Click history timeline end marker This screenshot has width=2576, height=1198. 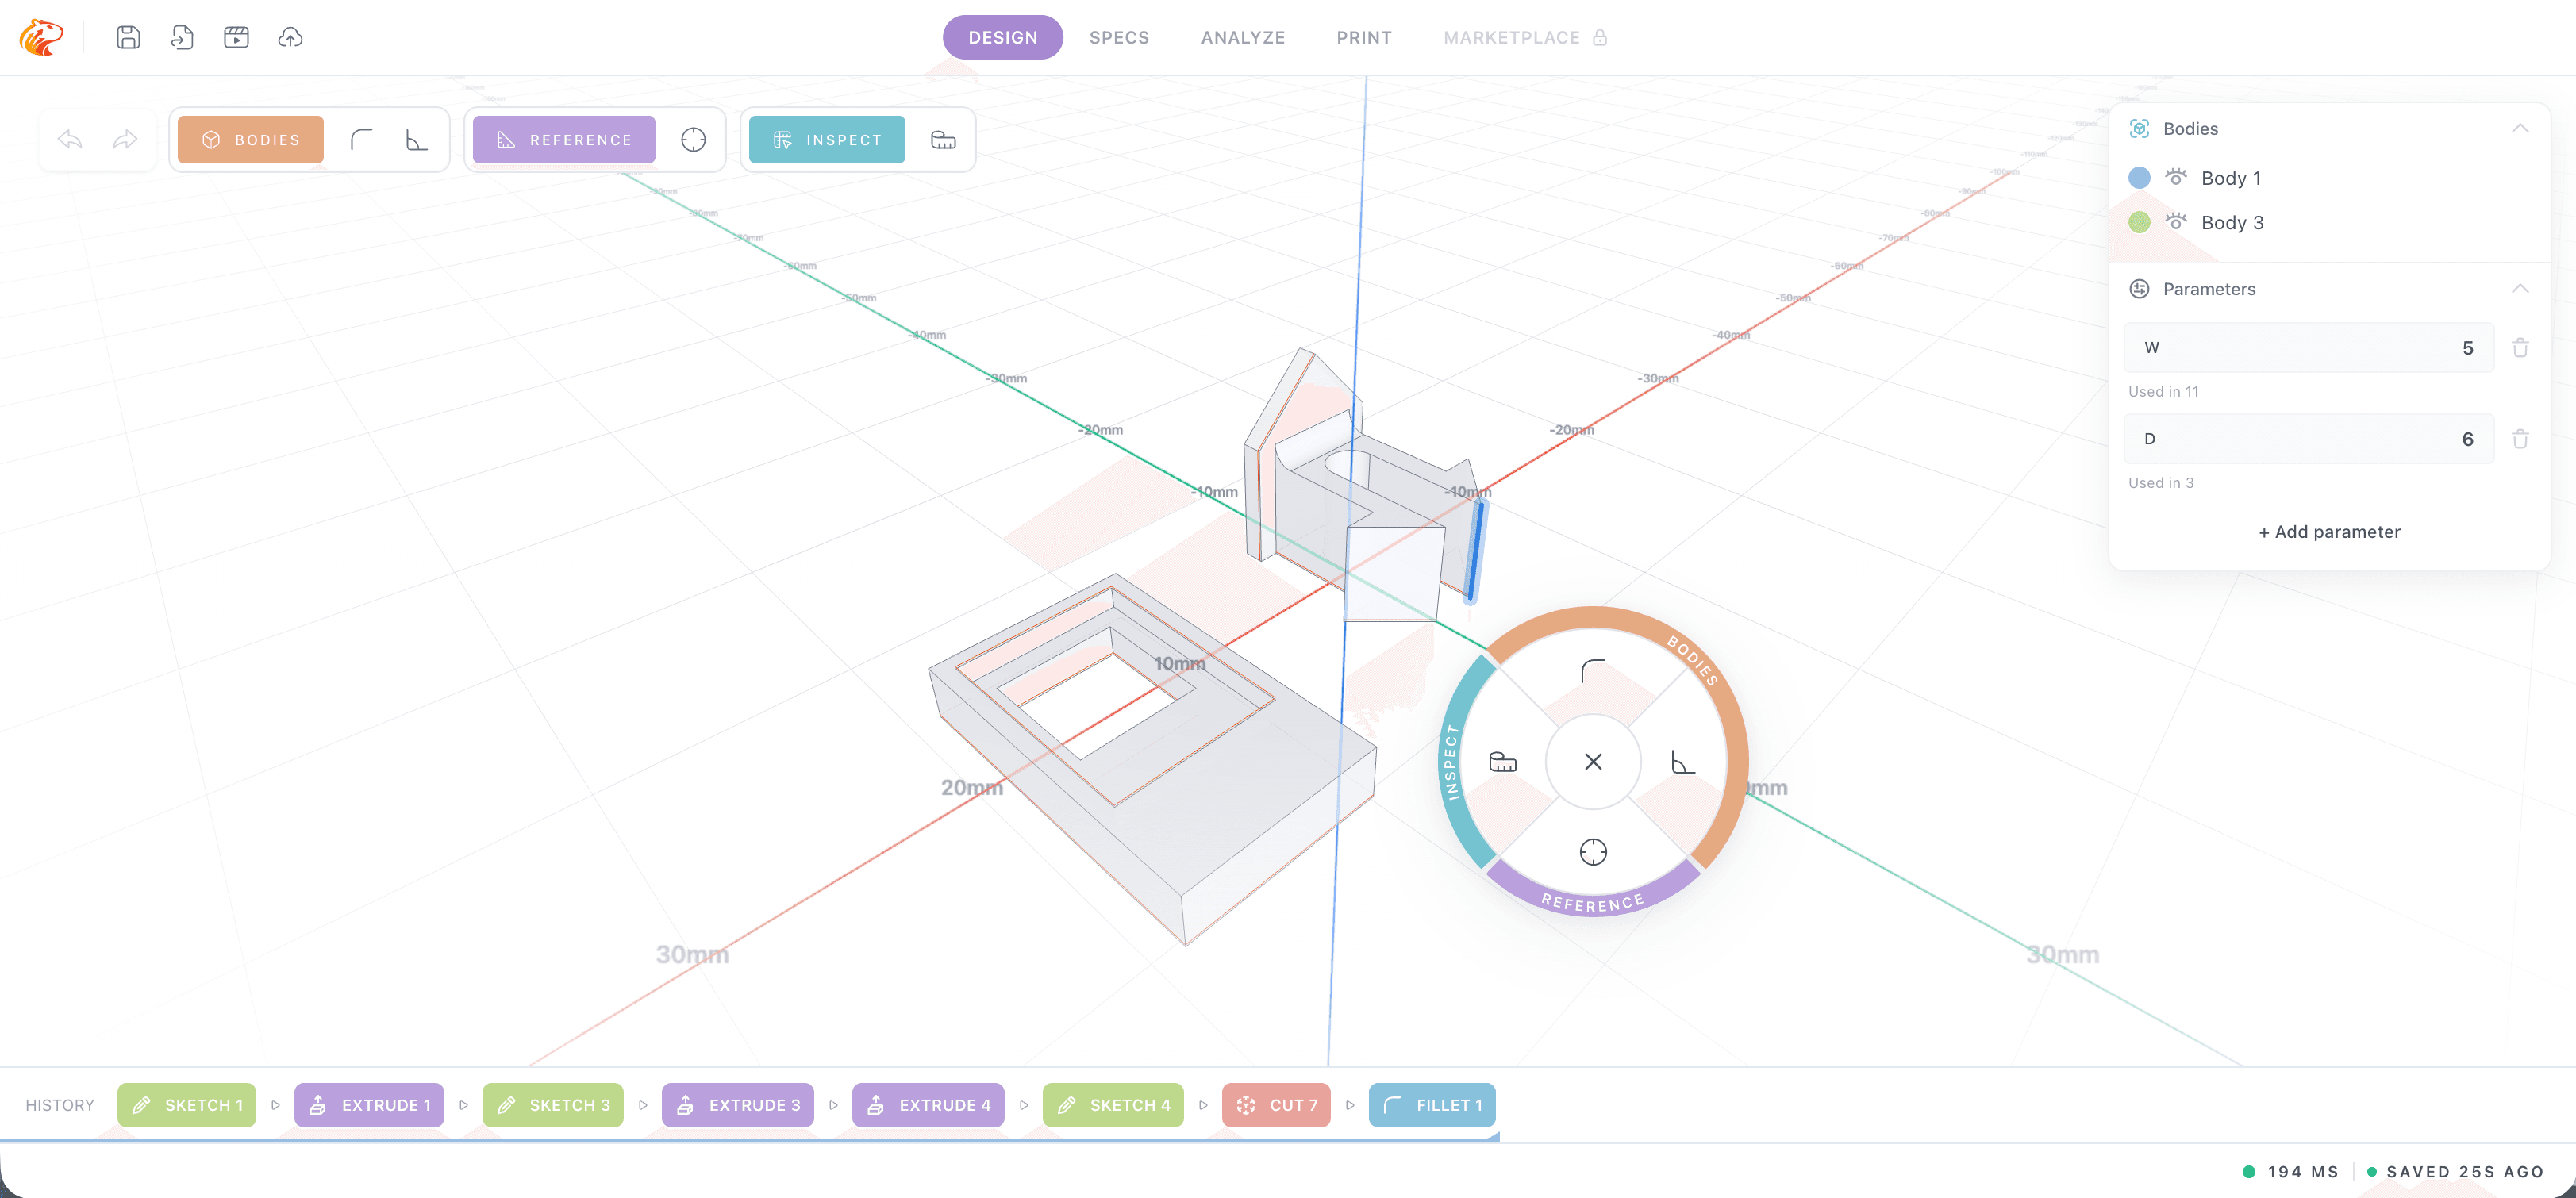(x=1493, y=1137)
